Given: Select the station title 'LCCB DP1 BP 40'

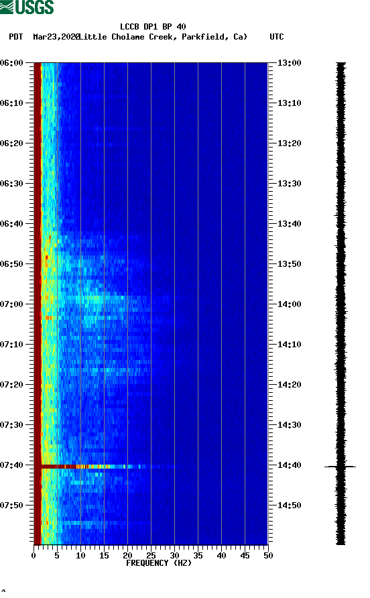Looking at the screenshot, I should [x=153, y=27].
